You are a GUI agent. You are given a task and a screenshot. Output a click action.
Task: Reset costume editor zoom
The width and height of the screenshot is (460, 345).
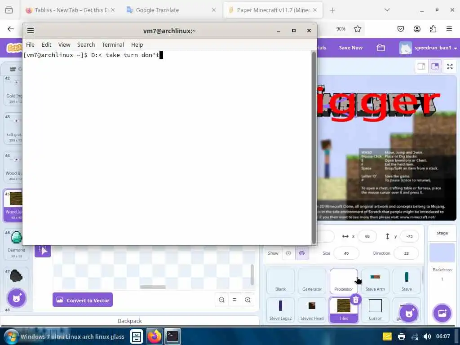coord(234,300)
